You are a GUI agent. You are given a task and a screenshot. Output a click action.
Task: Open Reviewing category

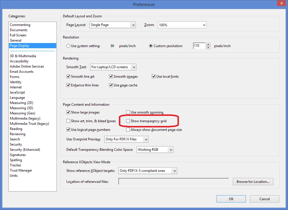coord(18,134)
